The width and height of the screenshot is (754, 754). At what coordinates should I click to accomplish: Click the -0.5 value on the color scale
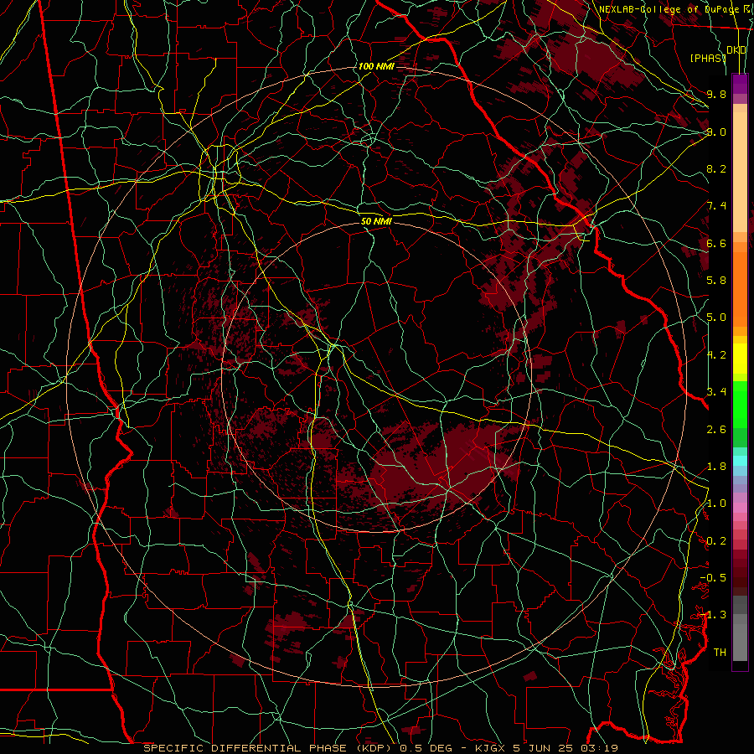(x=713, y=578)
